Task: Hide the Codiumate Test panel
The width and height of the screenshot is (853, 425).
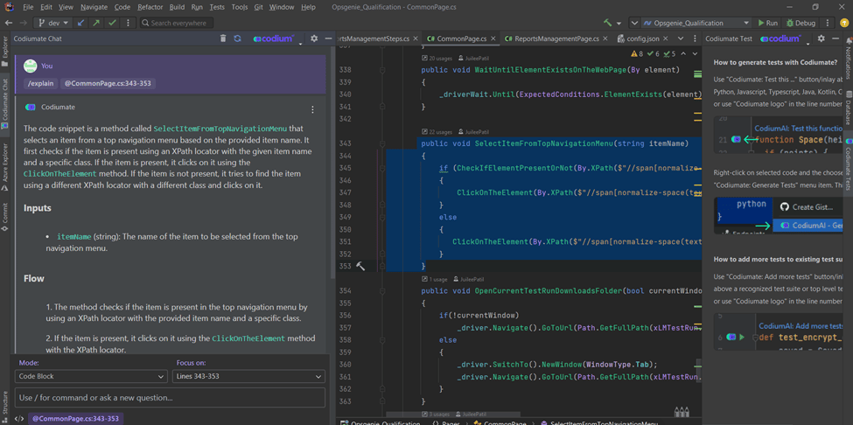Action: pyautogui.click(x=836, y=38)
